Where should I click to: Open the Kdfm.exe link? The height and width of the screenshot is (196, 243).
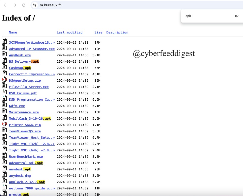coord(17,106)
